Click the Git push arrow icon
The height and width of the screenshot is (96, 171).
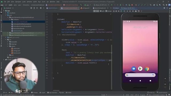[145, 5]
